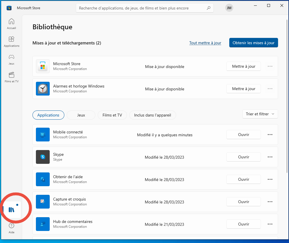Update Microsoft Store with Mettre à jour
This screenshot has width=289, height=243.
click(244, 66)
